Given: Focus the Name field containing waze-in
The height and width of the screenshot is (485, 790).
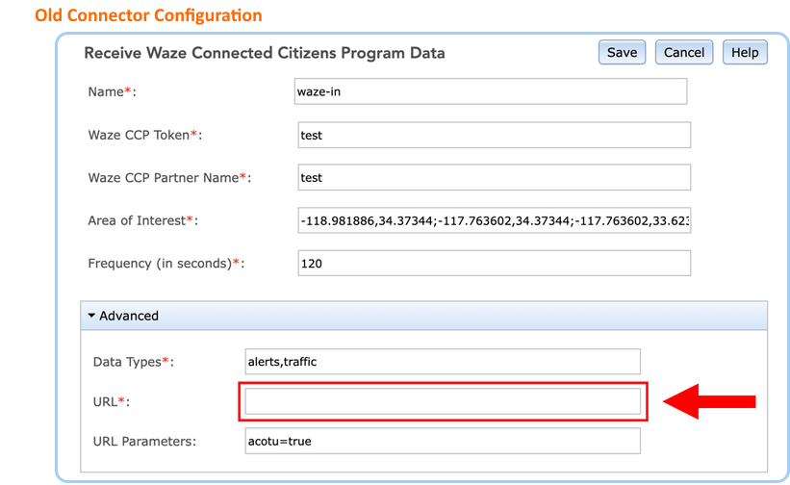Looking at the screenshot, I should point(492,91).
